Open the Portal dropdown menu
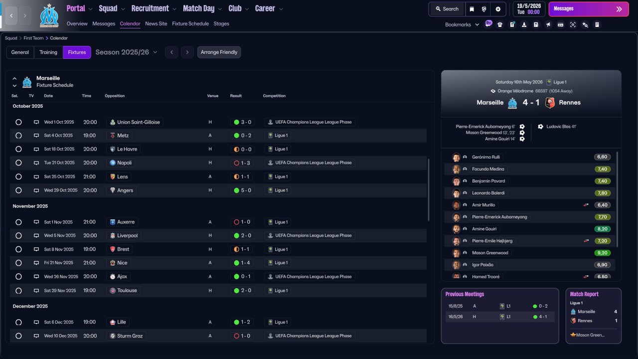The image size is (638, 359). tap(80, 8)
